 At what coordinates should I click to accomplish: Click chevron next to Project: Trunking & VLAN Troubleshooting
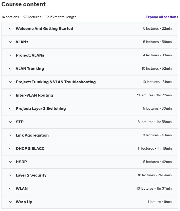point(10,82)
